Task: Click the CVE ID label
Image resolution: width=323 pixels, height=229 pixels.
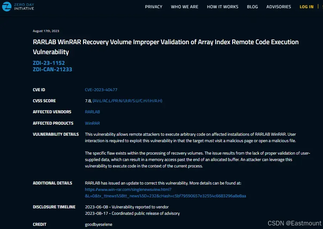Action: (x=39, y=90)
